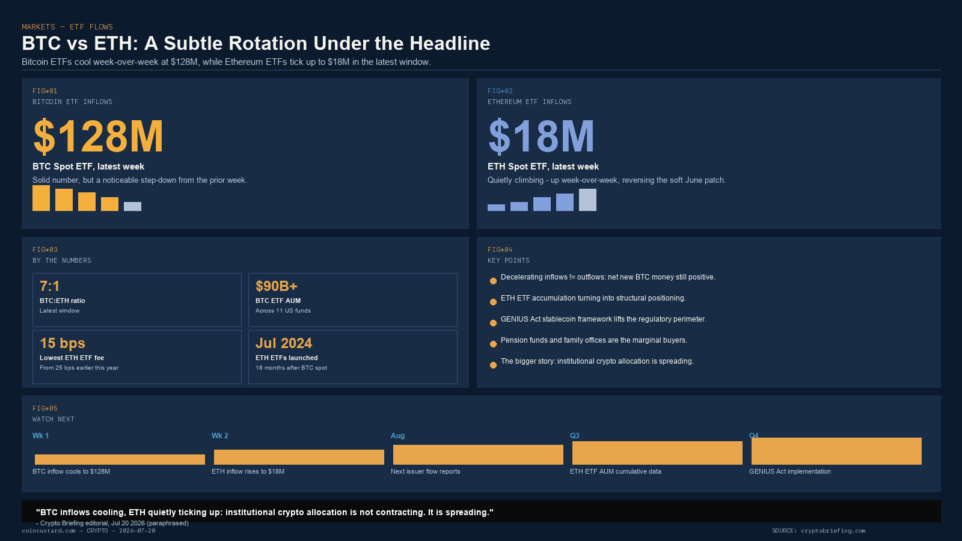Click the orange bullet beside GENIUS Act stablecoin point

coord(493,323)
